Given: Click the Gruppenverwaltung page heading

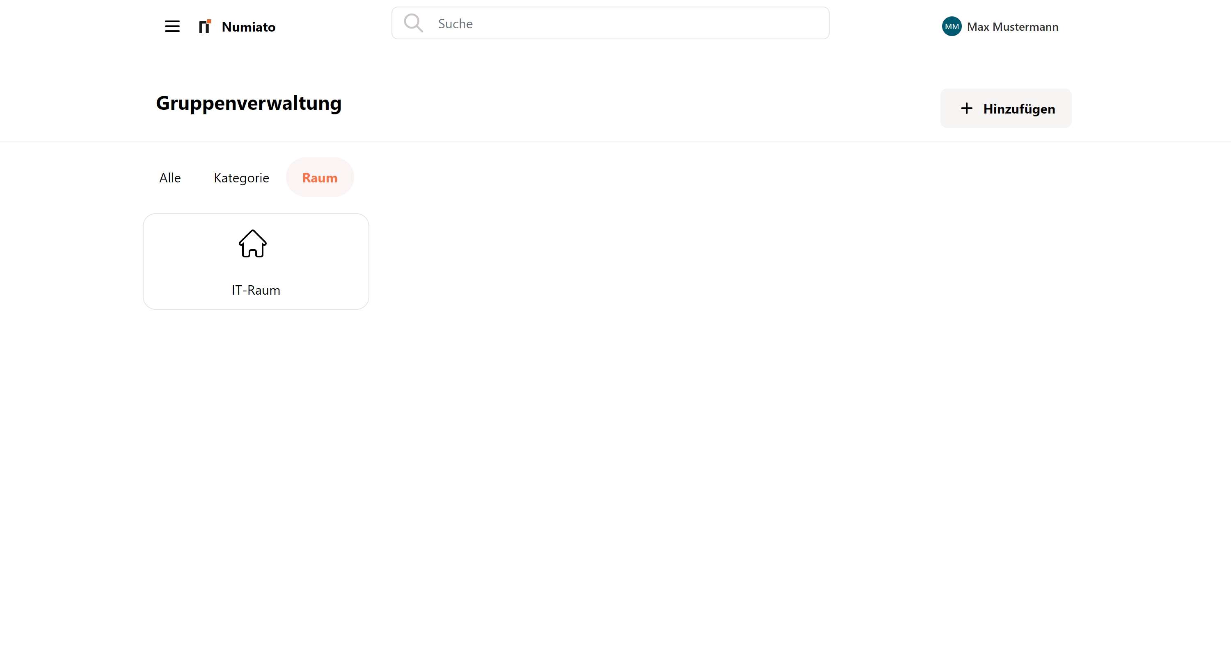Looking at the screenshot, I should [249, 103].
